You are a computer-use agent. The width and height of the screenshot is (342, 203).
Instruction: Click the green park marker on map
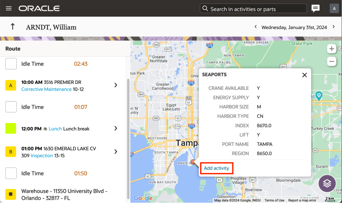click(319, 96)
